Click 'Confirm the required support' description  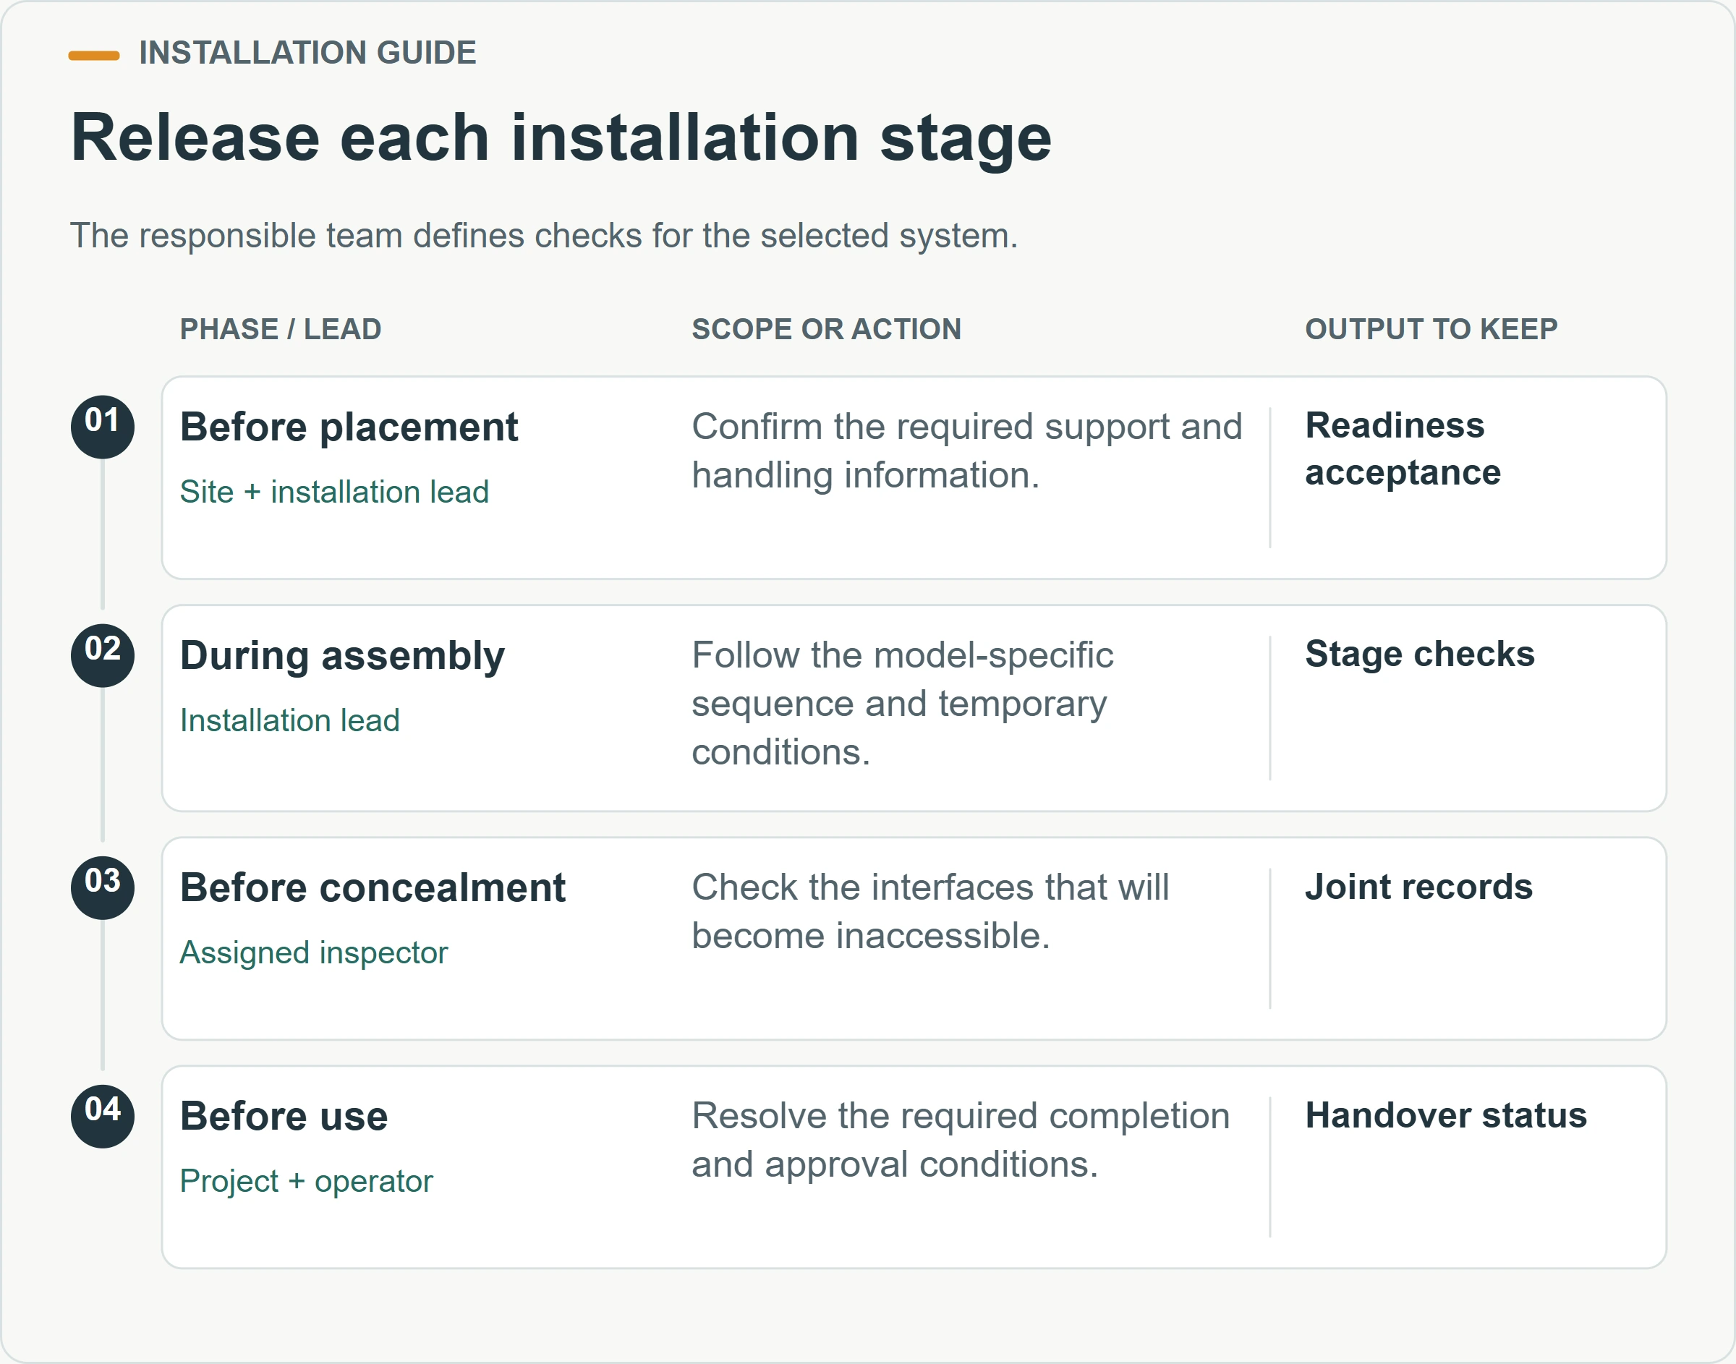(x=967, y=451)
